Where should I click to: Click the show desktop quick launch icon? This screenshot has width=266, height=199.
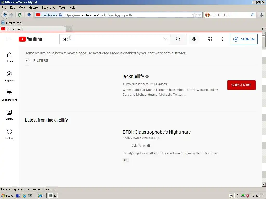(18, 196)
